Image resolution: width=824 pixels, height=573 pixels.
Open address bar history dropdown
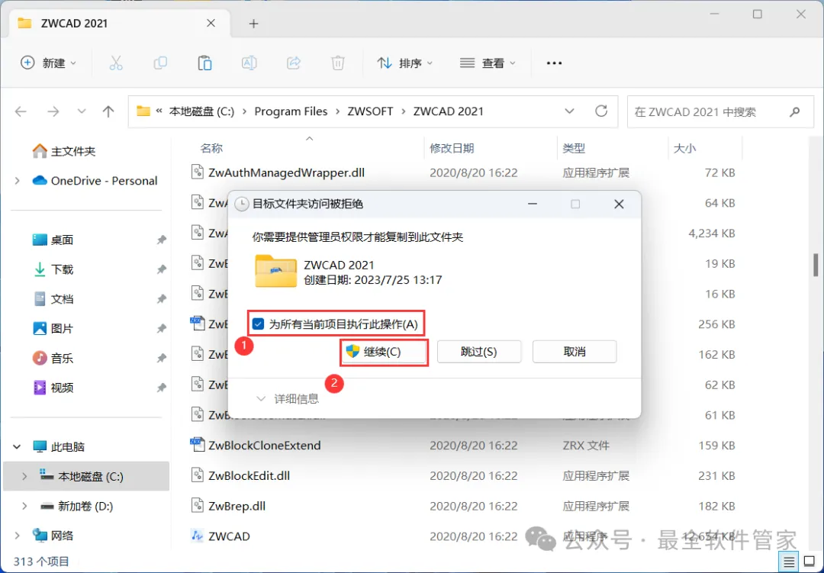tap(569, 111)
